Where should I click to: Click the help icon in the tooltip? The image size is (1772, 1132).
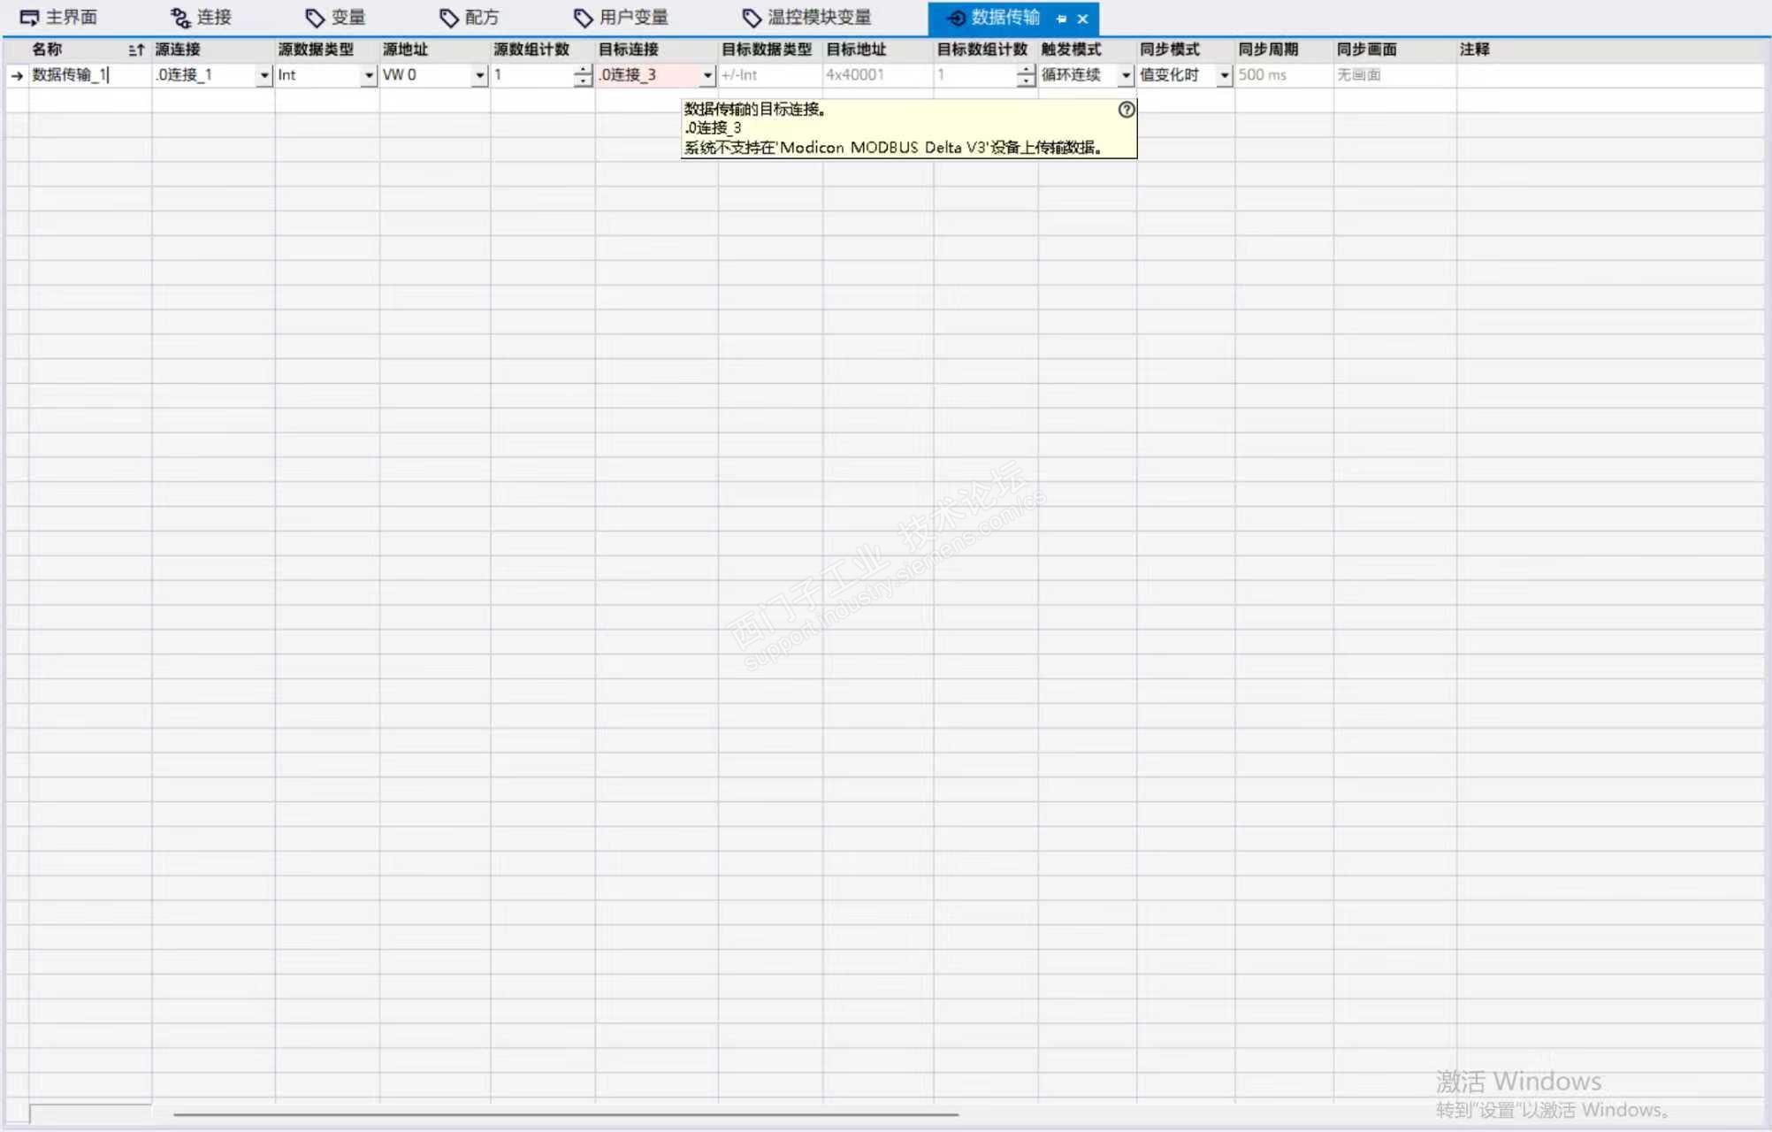(x=1126, y=110)
